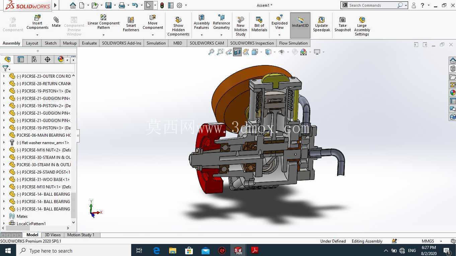
Task: Open Move Component dropdown arrow
Action: [x=153, y=35]
